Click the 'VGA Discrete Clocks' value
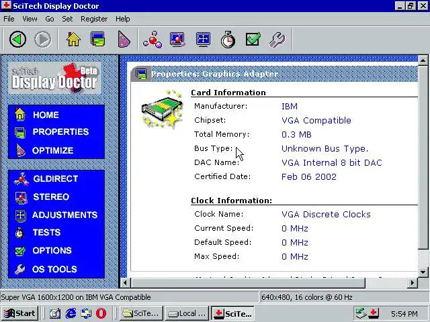 click(326, 215)
